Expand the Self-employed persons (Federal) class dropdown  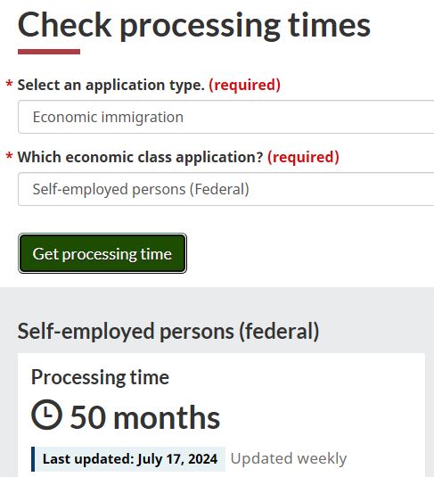(x=226, y=189)
